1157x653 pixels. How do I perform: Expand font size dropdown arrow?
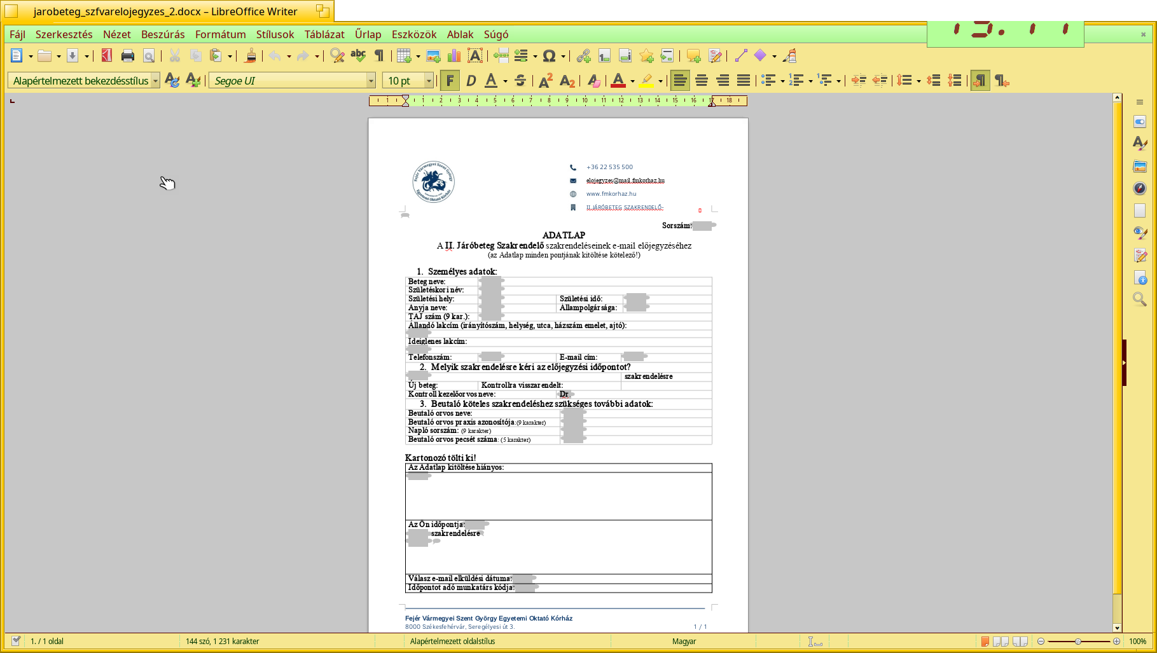click(429, 81)
